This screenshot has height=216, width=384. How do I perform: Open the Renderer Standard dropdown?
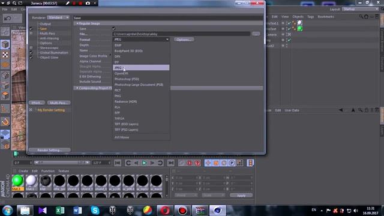coord(58,17)
